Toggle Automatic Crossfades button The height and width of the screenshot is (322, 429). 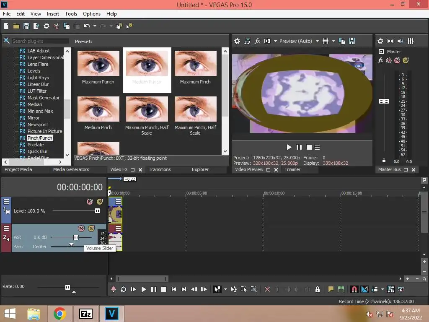click(364, 289)
